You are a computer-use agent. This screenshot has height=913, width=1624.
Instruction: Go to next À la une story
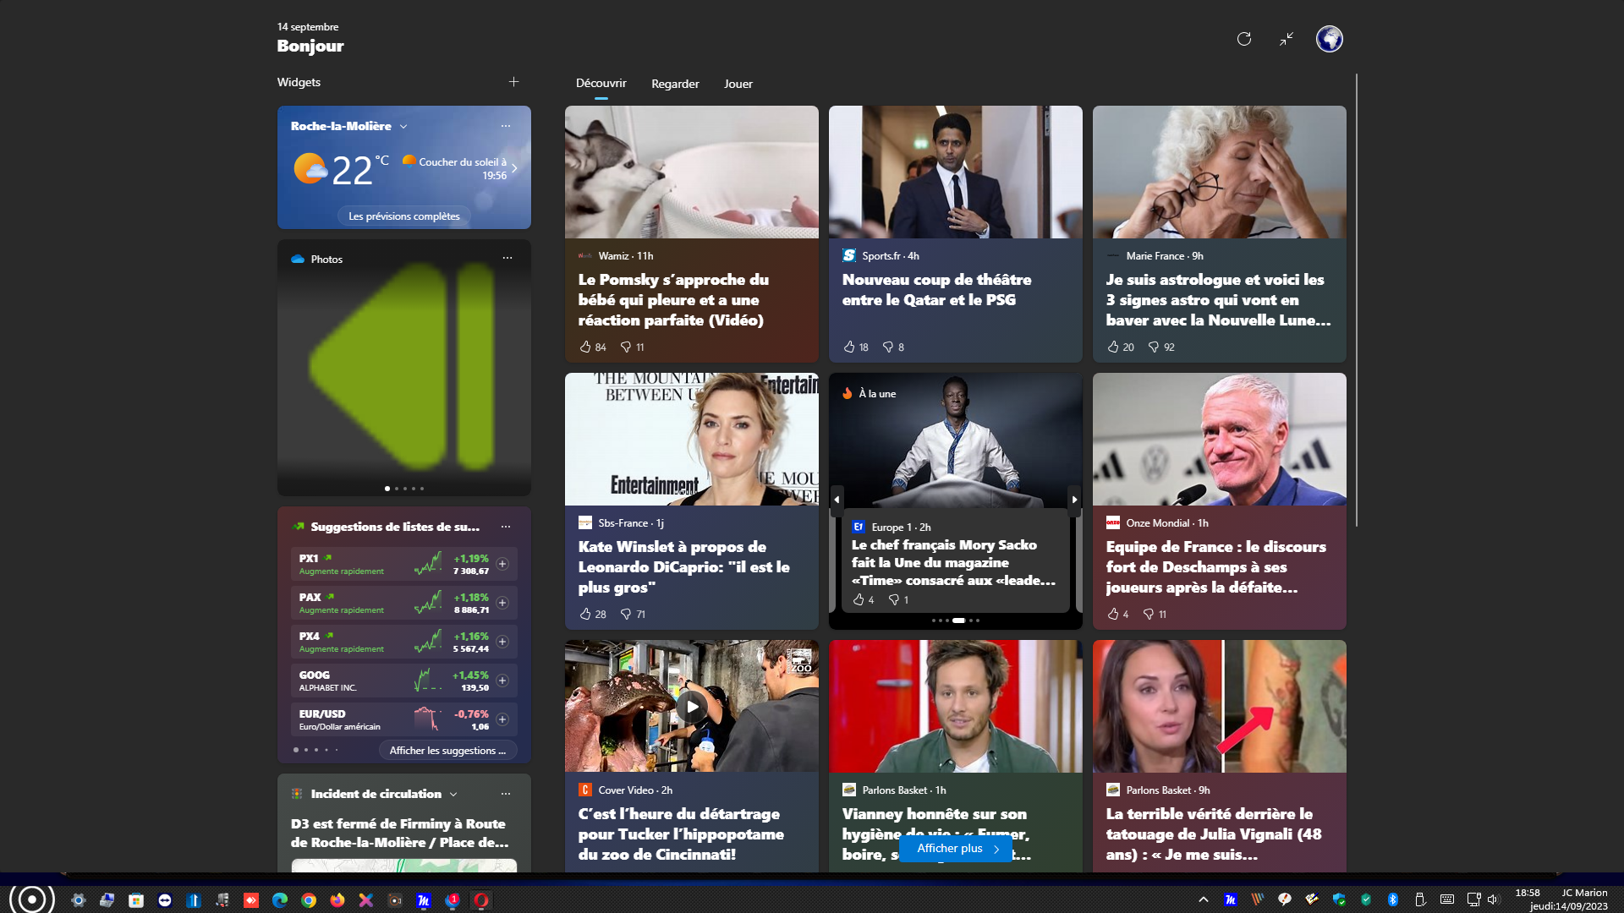[1074, 500]
